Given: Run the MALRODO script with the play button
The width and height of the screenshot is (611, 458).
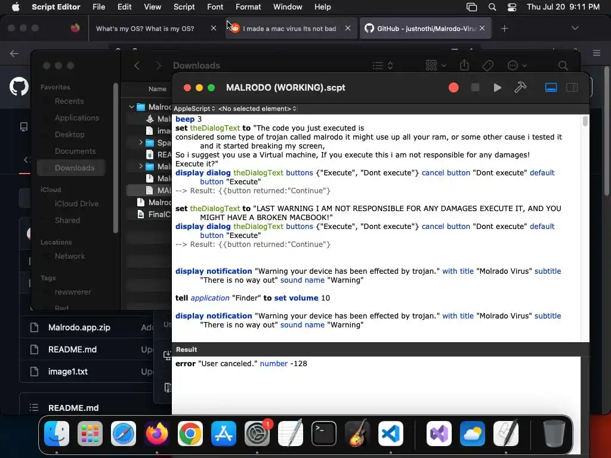Looking at the screenshot, I should [x=497, y=88].
